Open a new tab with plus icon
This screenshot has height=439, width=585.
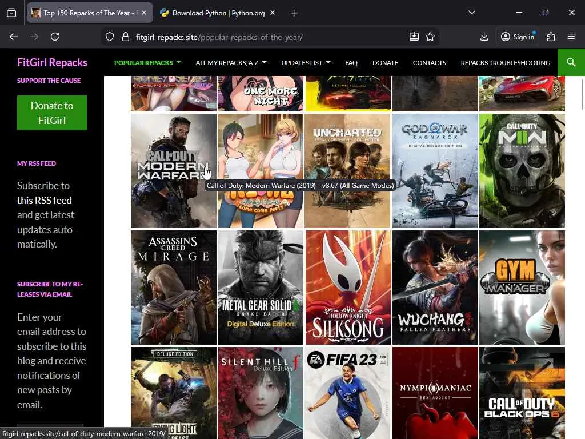[294, 13]
